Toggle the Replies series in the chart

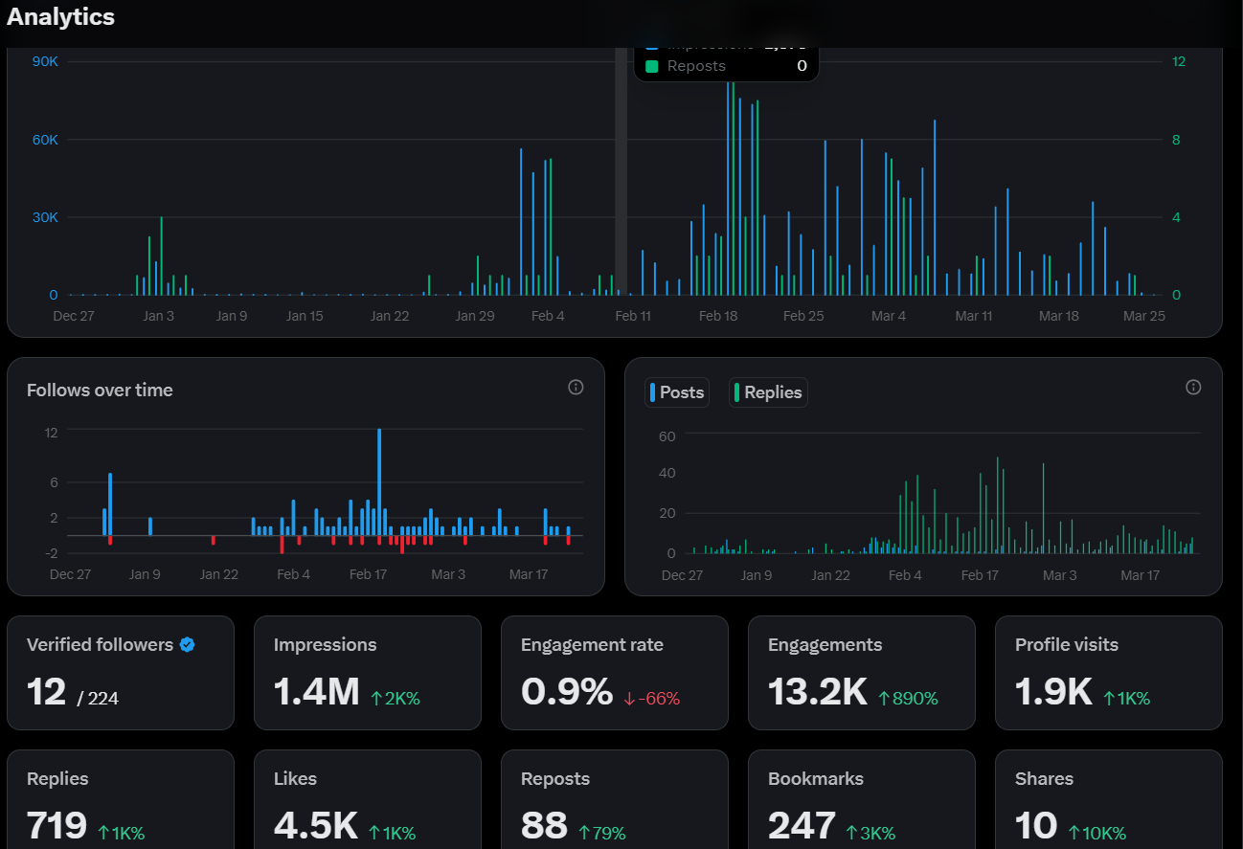coord(768,392)
